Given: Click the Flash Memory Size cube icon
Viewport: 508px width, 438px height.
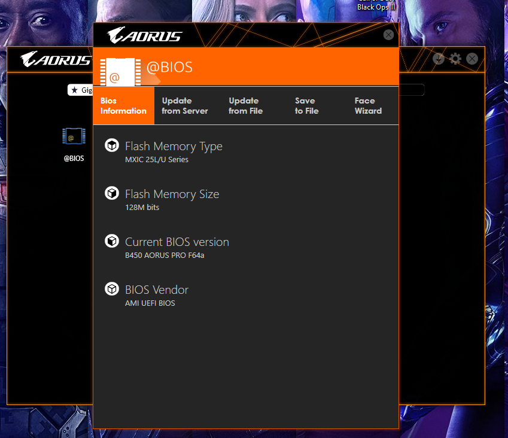Looking at the screenshot, I should tap(112, 193).
